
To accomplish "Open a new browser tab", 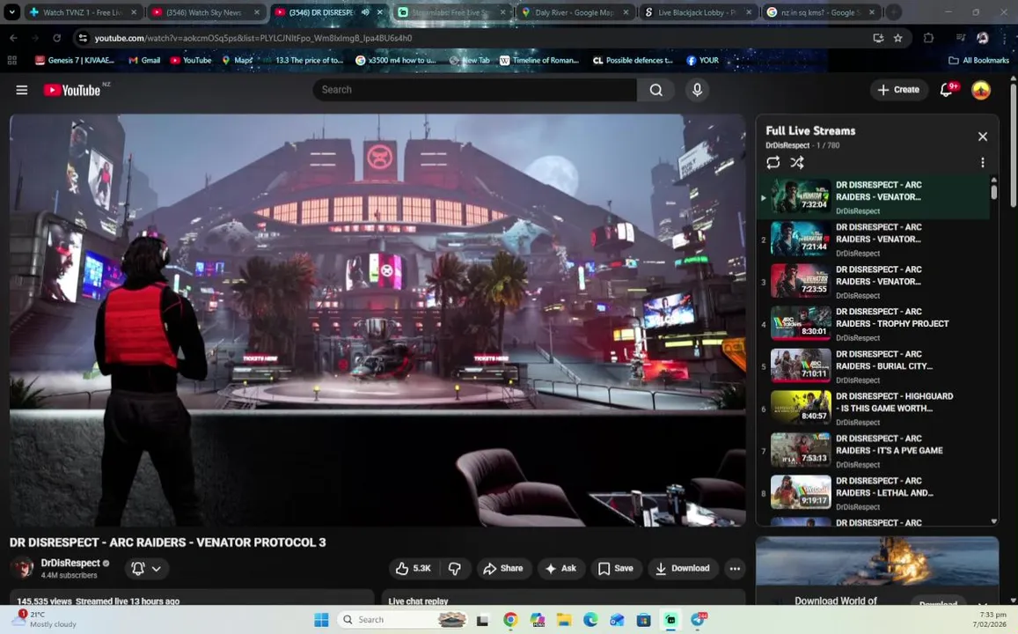I will (894, 12).
